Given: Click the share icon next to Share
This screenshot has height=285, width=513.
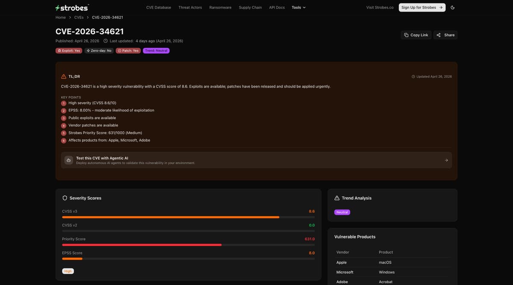Looking at the screenshot, I should click(439, 35).
